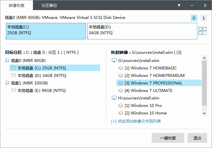The width and height of the screenshot is (212, 148).
Task: Click the image list scrollbar down arrow
Action: tap(204, 113)
